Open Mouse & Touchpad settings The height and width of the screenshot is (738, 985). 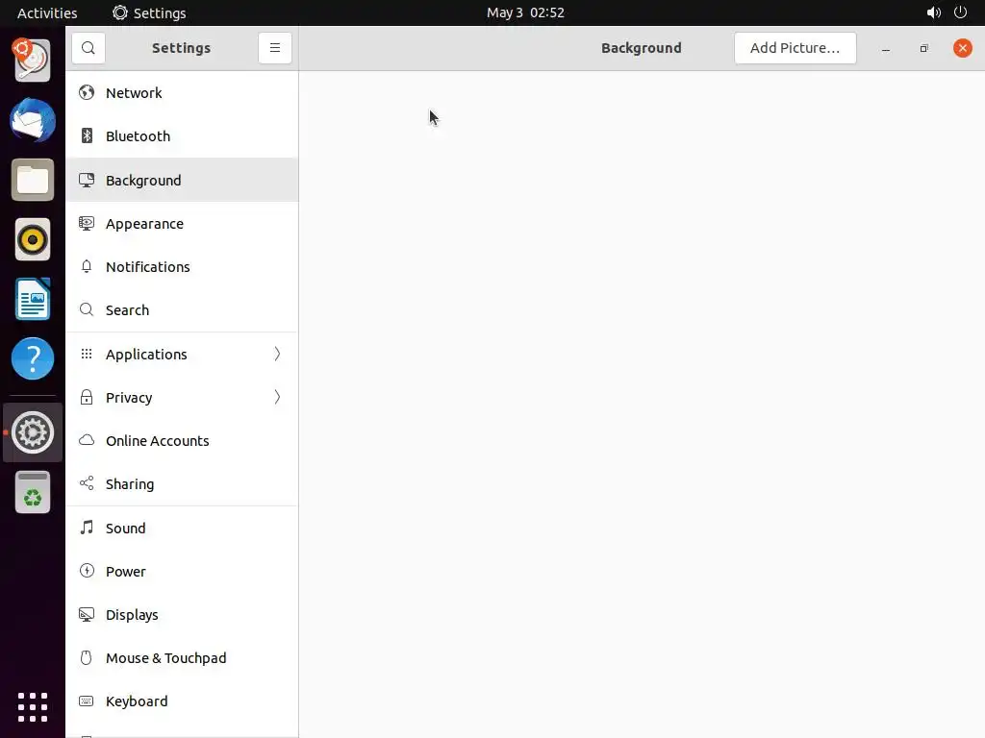click(182, 657)
